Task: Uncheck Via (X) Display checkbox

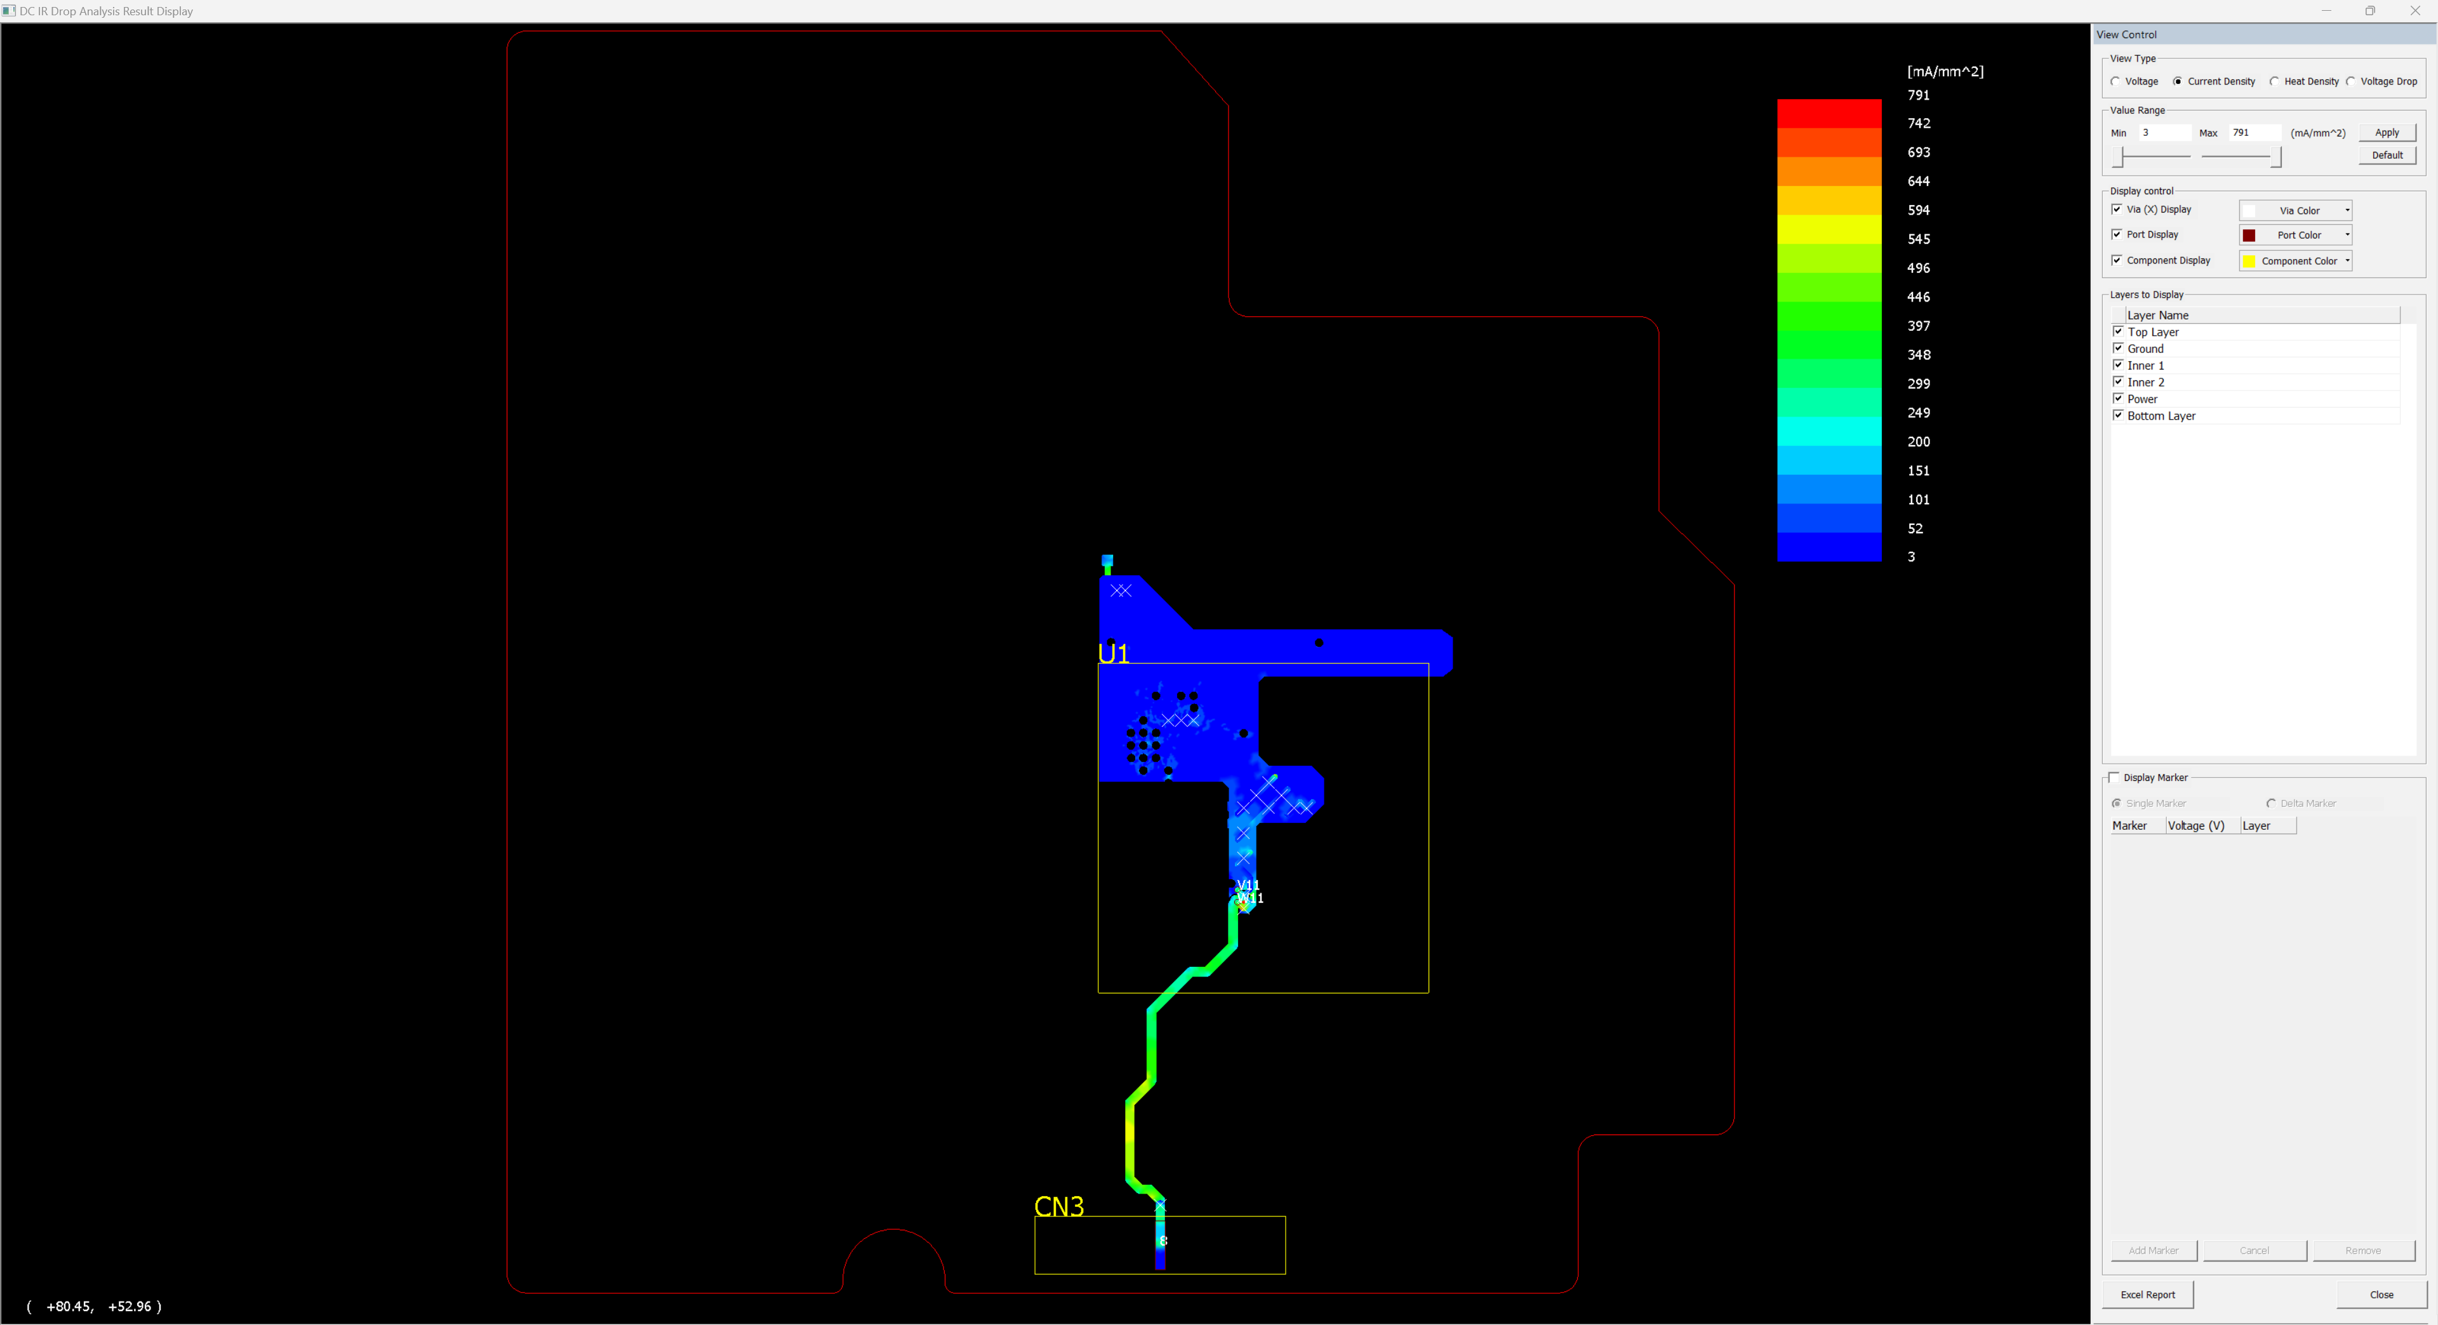Action: [2117, 209]
